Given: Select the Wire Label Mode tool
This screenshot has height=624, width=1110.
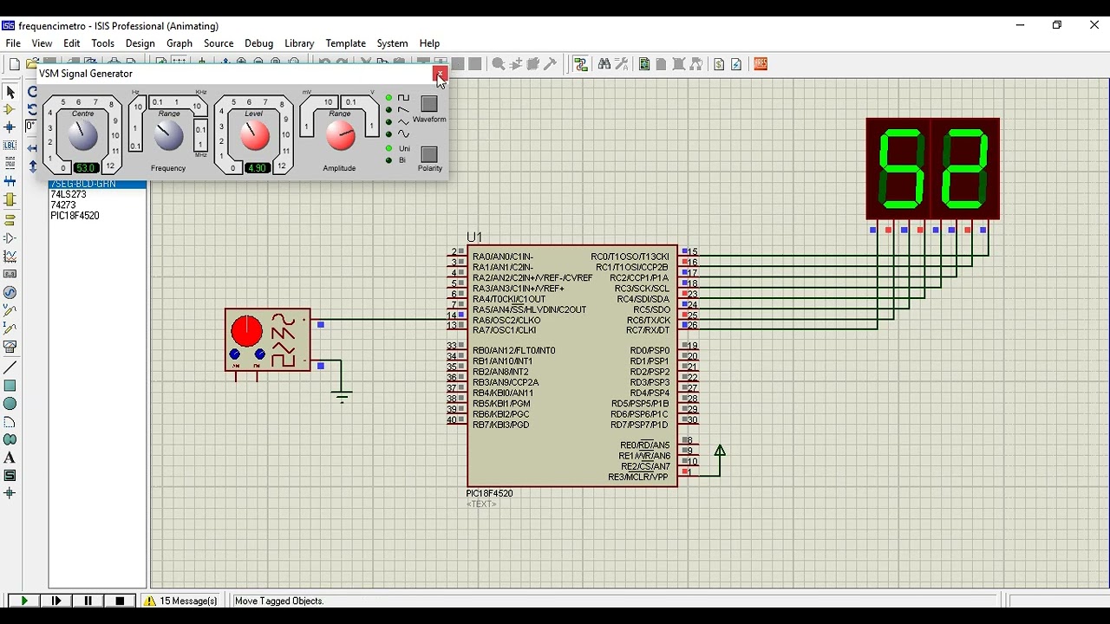Looking at the screenshot, I should click(10, 146).
